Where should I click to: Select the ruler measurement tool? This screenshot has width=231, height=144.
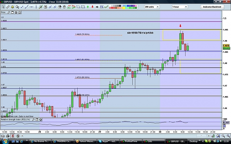[8, 7]
